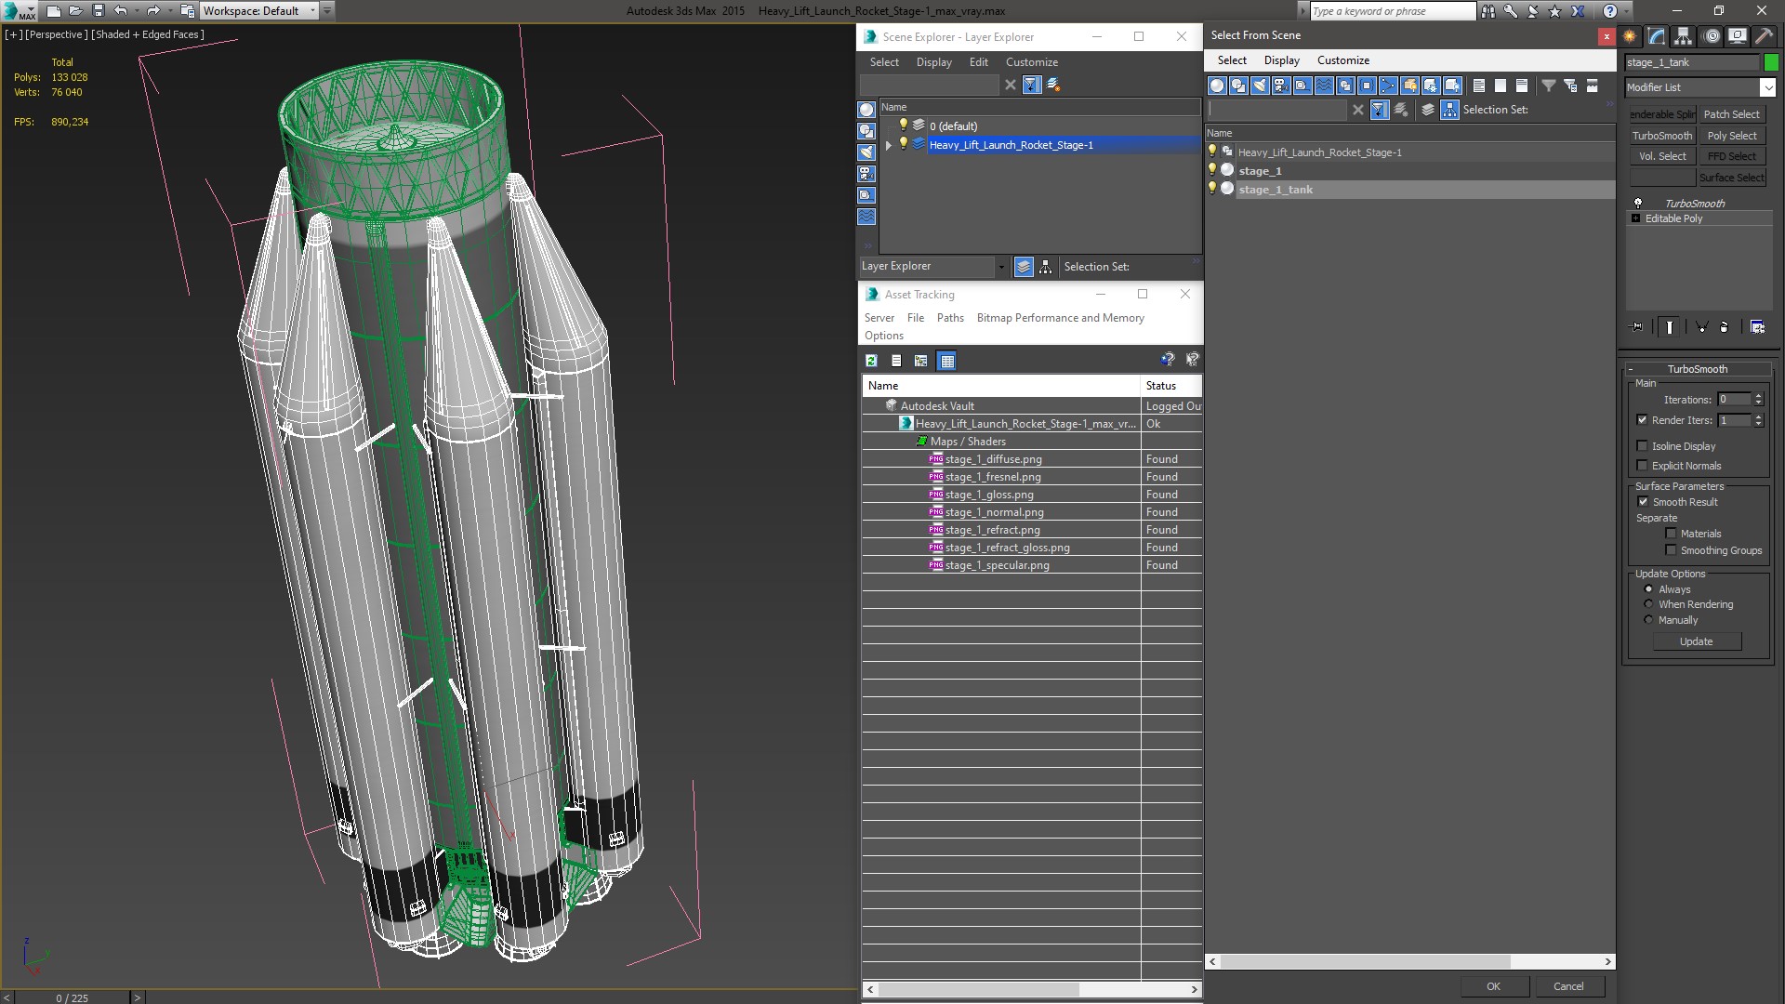
Task: Click Refresh icon in Asset Tracking toolbar
Action: pyautogui.click(x=871, y=361)
